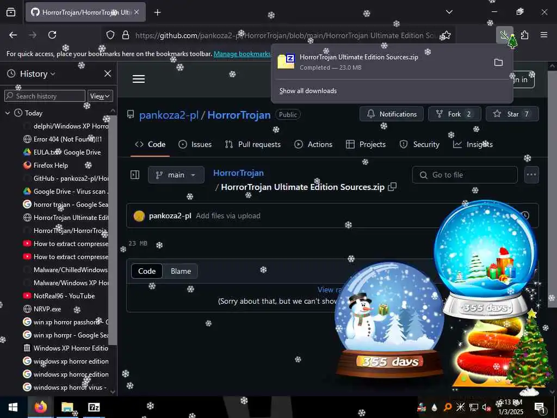
Task: Switch to the Insights tab
Action: pyautogui.click(x=473, y=144)
